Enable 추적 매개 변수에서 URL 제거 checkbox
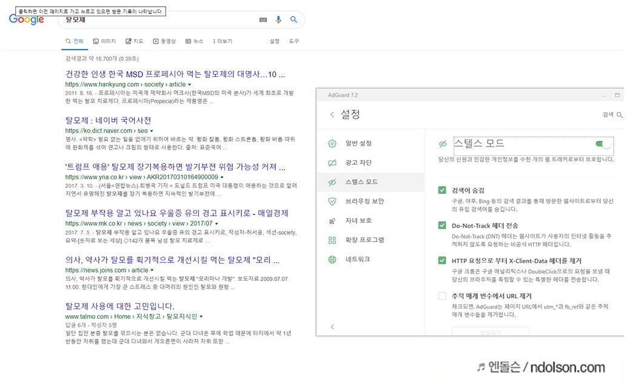Viewport: 627px width, 383px height. click(442, 296)
